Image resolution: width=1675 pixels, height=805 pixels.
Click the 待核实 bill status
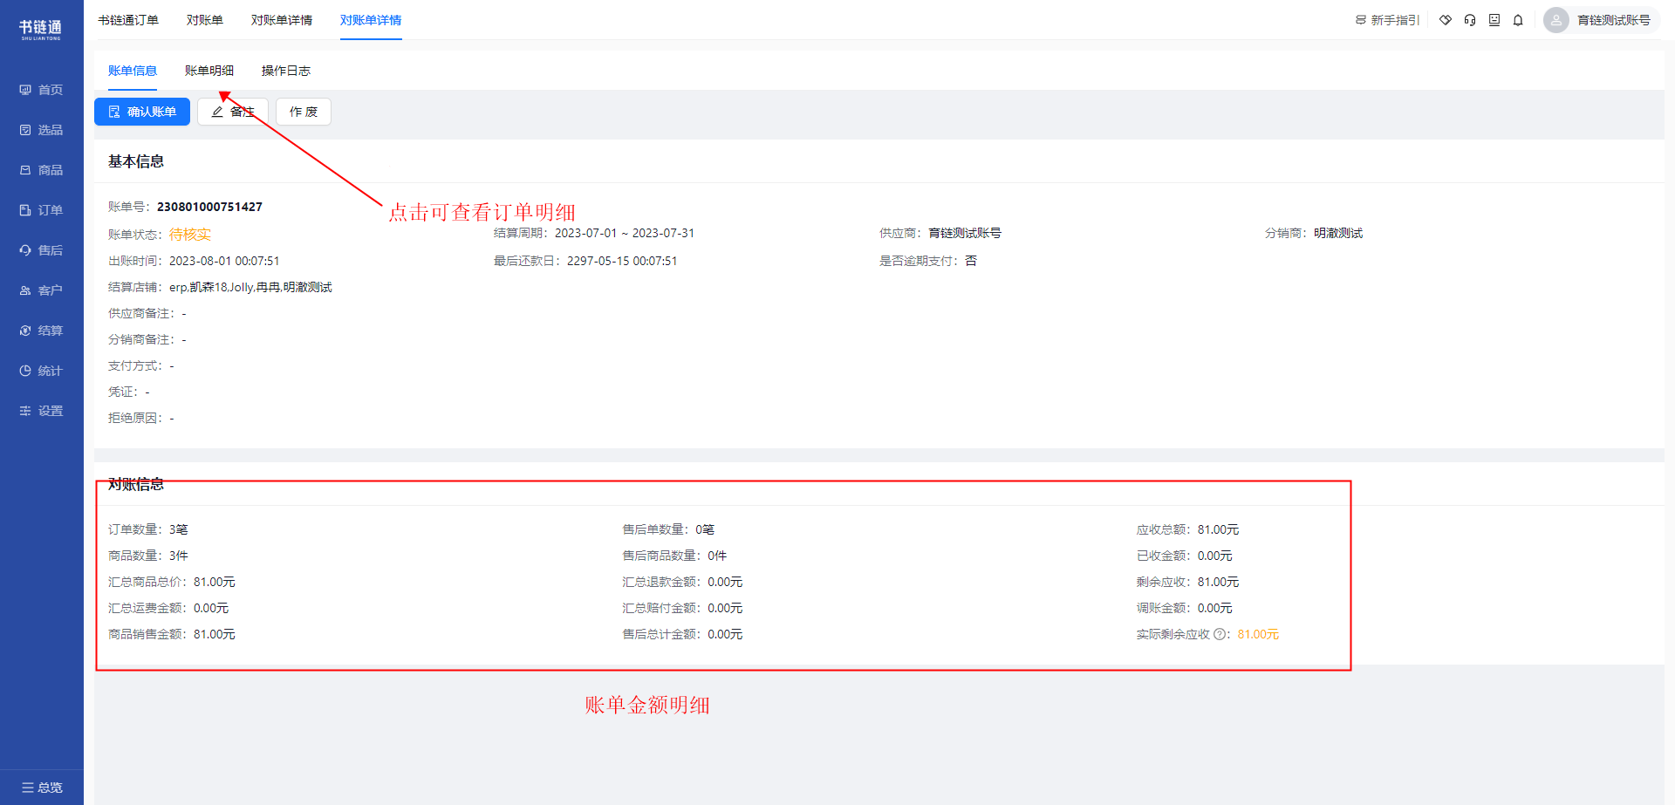[x=190, y=234]
